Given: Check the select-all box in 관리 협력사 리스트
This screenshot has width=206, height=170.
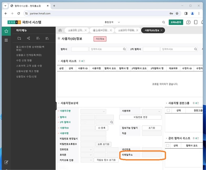Looking at the screenshot, I should coord(168,146).
